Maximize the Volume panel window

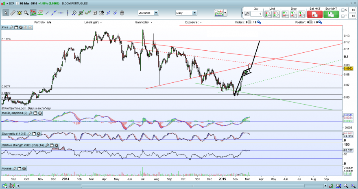20,168
